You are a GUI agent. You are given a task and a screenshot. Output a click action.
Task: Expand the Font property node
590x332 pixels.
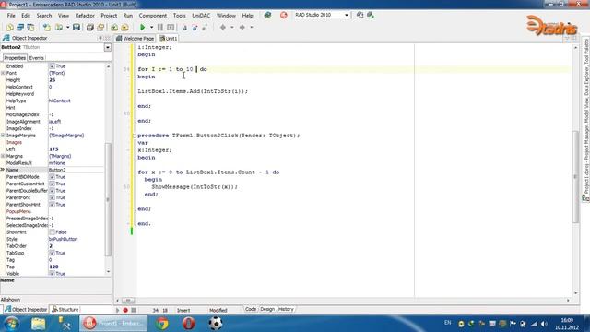click(x=3, y=73)
